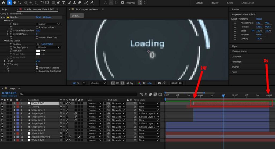
Task: Open the Paragraph panel
Action: pos(236,62)
